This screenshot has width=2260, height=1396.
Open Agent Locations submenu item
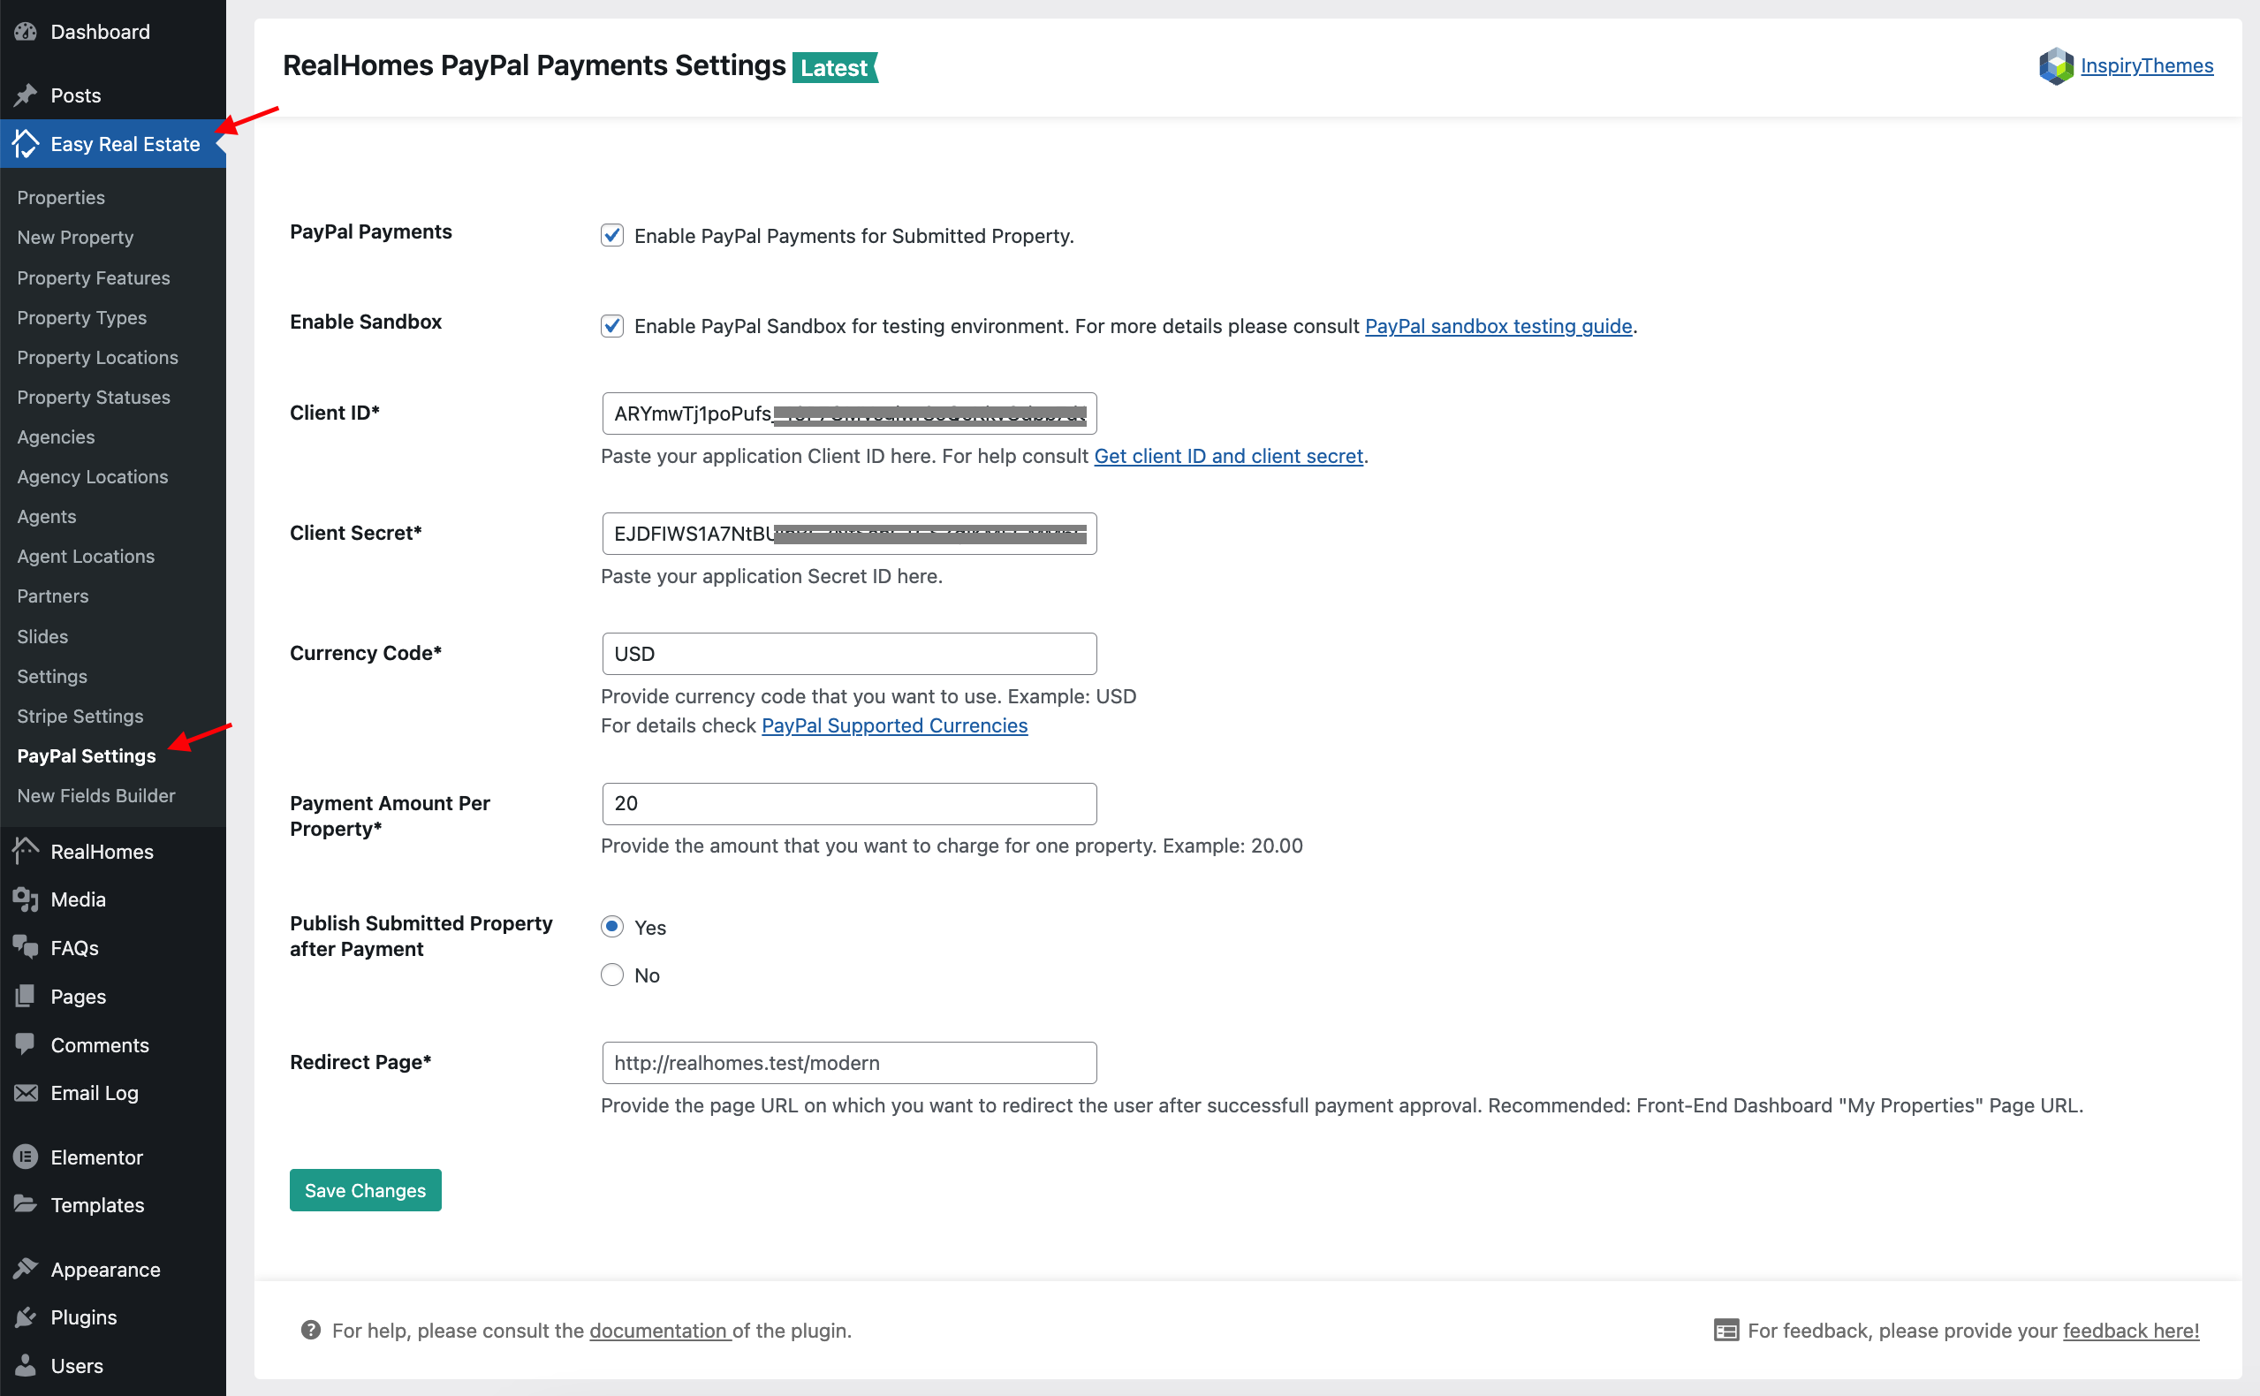pyautogui.click(x=86, y=556)
